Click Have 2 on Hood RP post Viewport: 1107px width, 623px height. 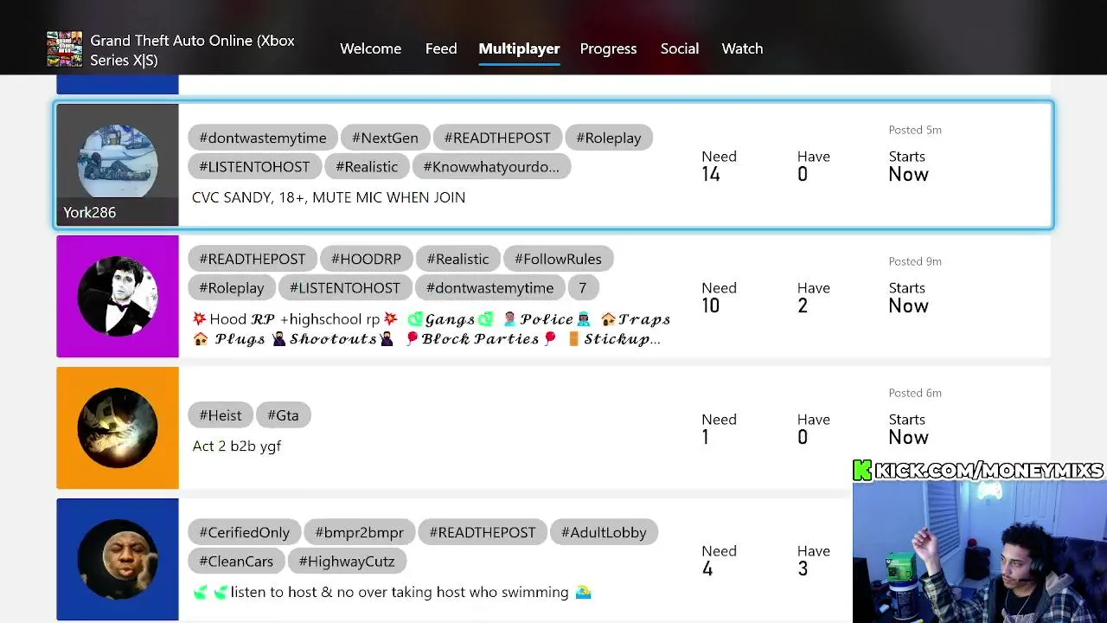point(813,297)
